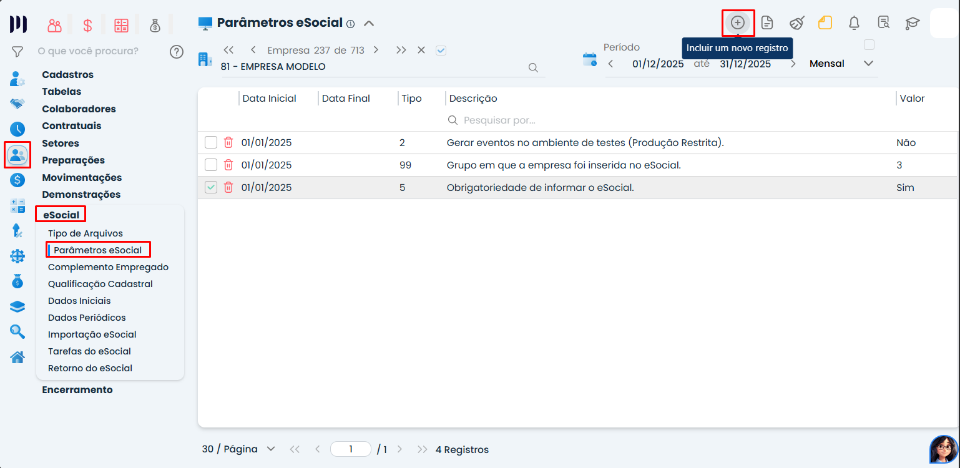
Task: Click the home icon in the sidebar
Action: pyautogui.click(x=17, y=357)
